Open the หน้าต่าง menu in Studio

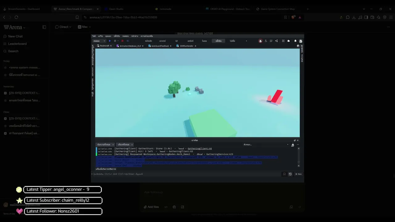pos(135,36)
